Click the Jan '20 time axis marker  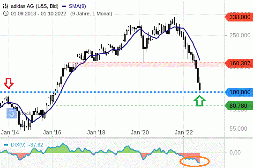tap(140, 133)
